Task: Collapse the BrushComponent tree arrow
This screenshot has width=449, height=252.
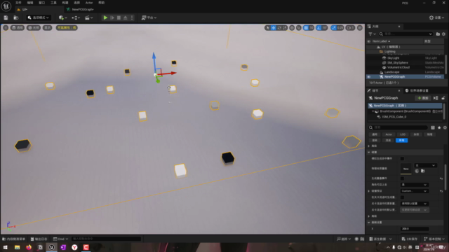Action: point(373,111)
